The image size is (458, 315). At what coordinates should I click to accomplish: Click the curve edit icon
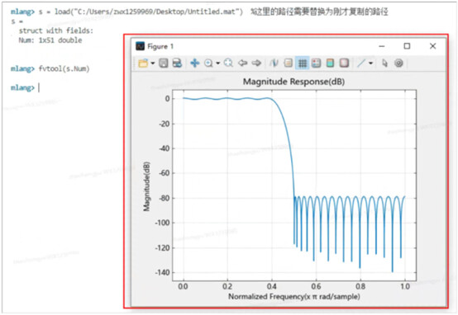point(274,63)
